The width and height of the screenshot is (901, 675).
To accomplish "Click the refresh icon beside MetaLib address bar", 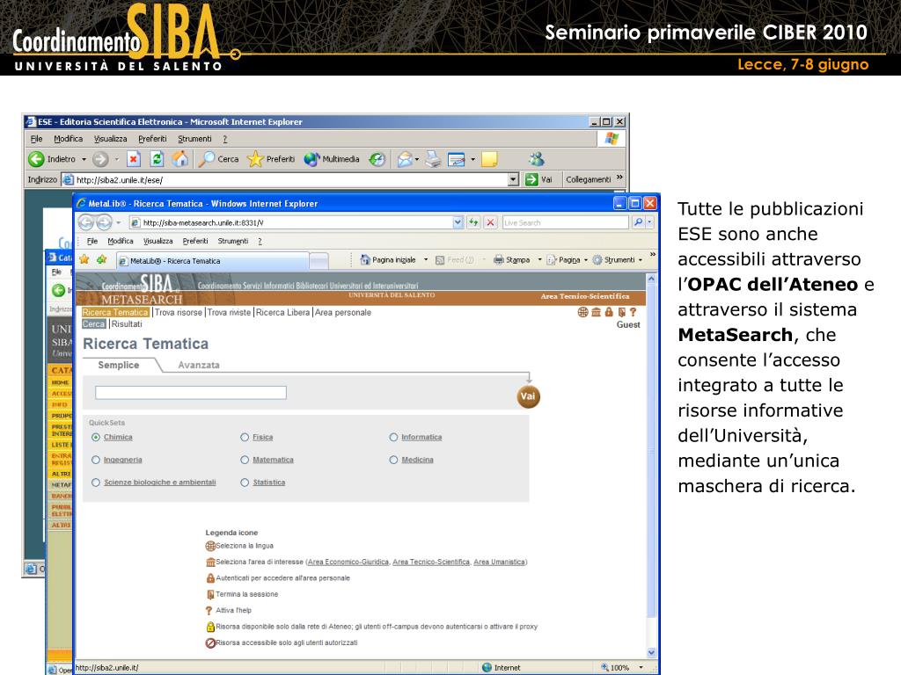I will [x=473, y=222].
